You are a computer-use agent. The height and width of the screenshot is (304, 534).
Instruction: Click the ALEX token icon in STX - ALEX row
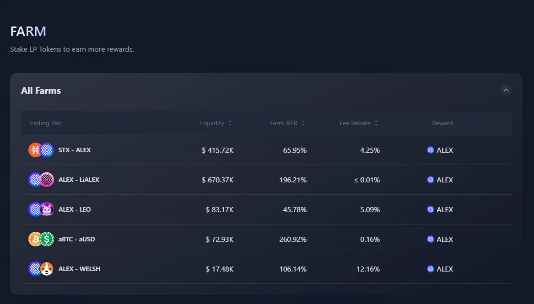(x=47, y=150)
